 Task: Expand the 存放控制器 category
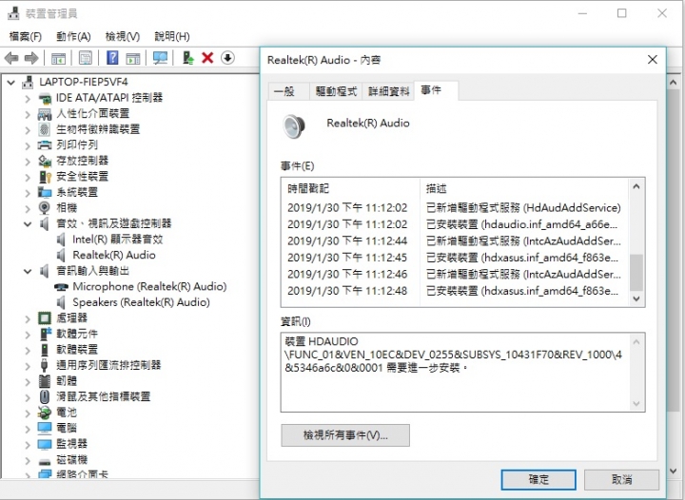(x=28, y=161)
